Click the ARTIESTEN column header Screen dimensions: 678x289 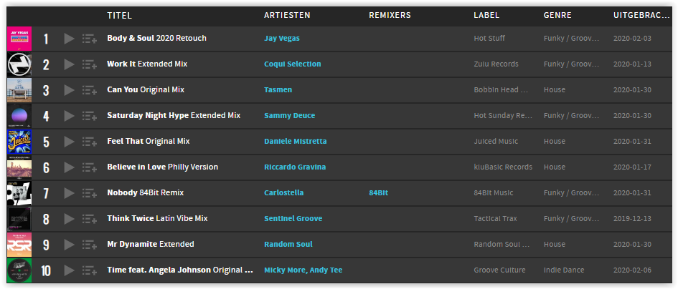tap(287, 16)
